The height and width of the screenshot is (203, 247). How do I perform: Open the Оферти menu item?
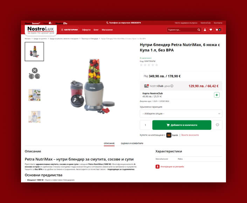point(86,30)
